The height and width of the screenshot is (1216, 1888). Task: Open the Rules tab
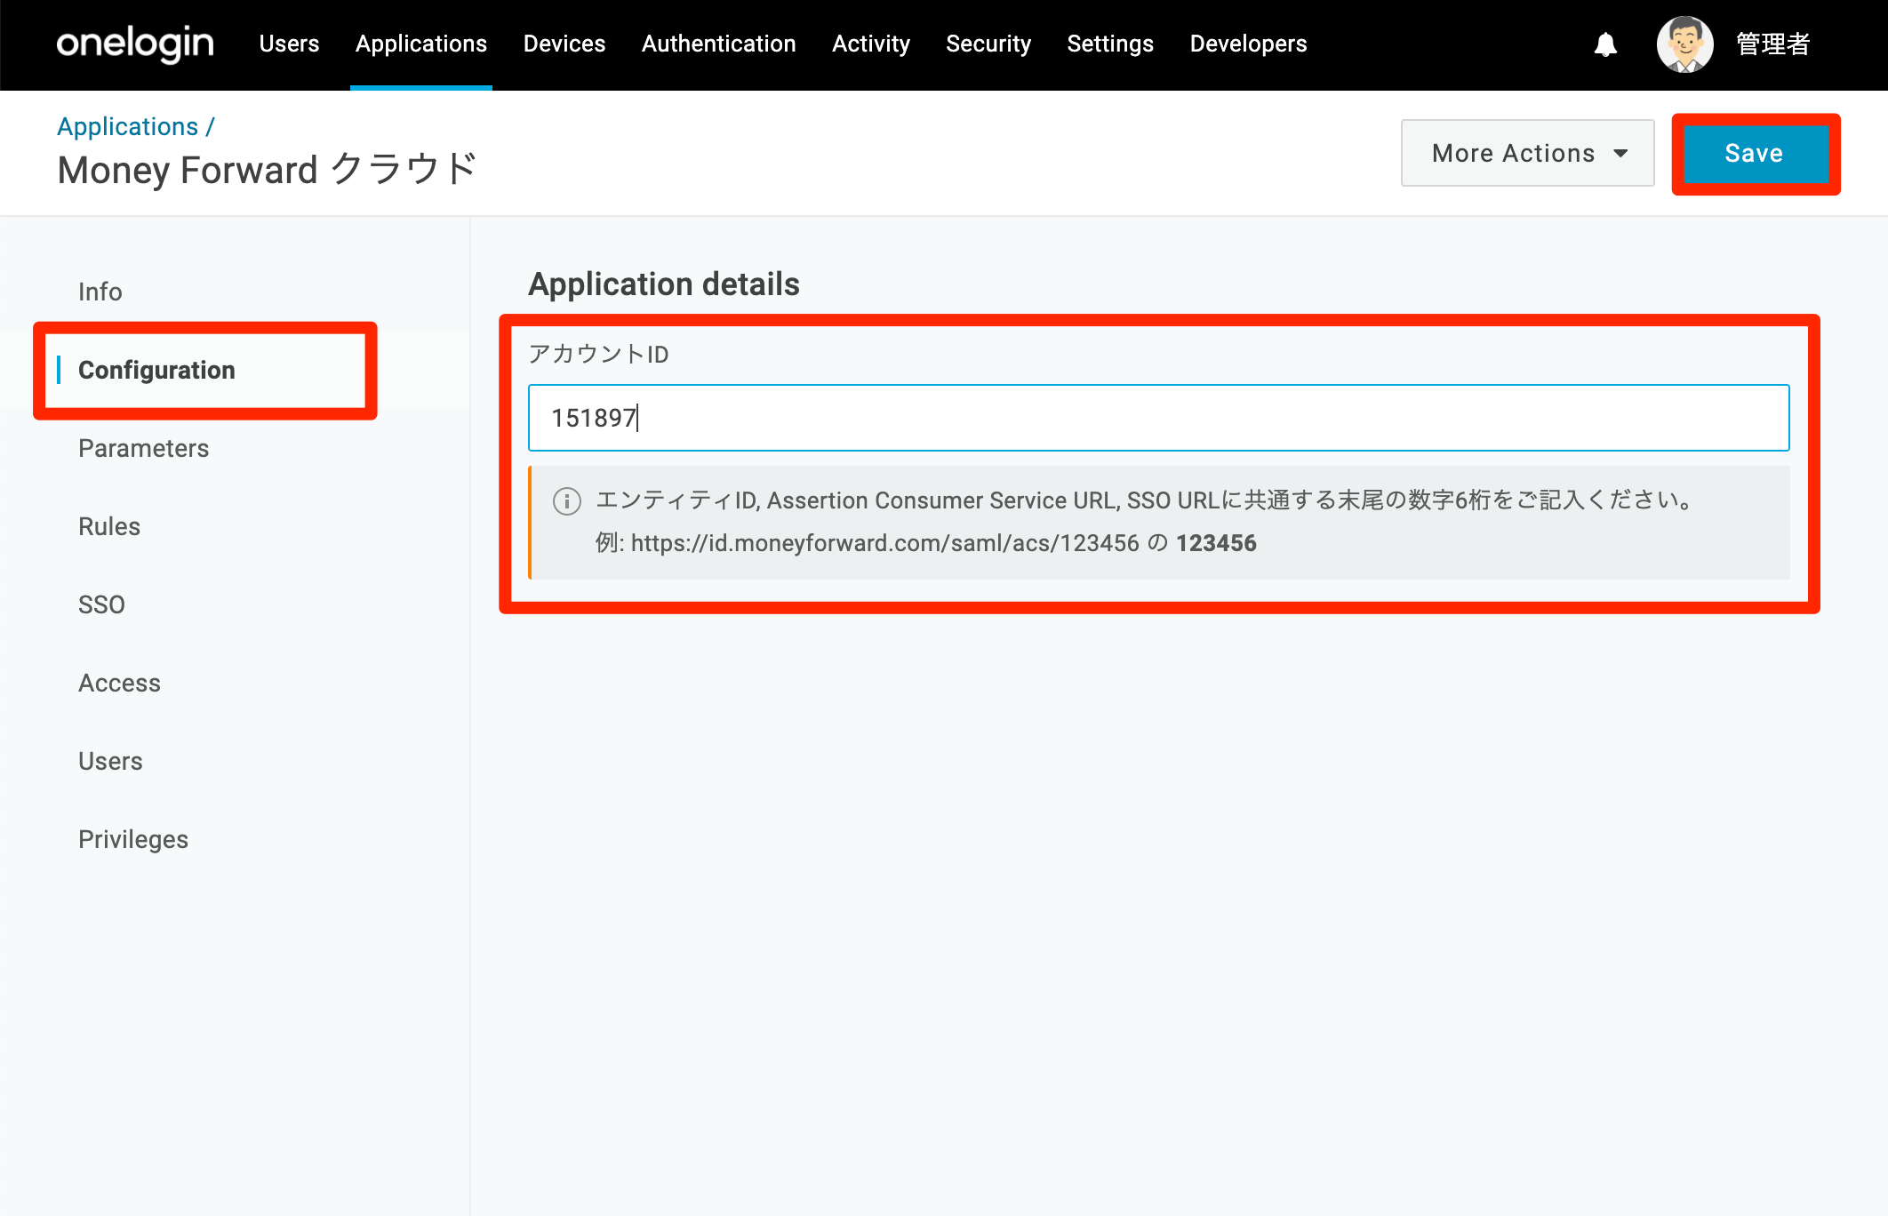point(109,526)
